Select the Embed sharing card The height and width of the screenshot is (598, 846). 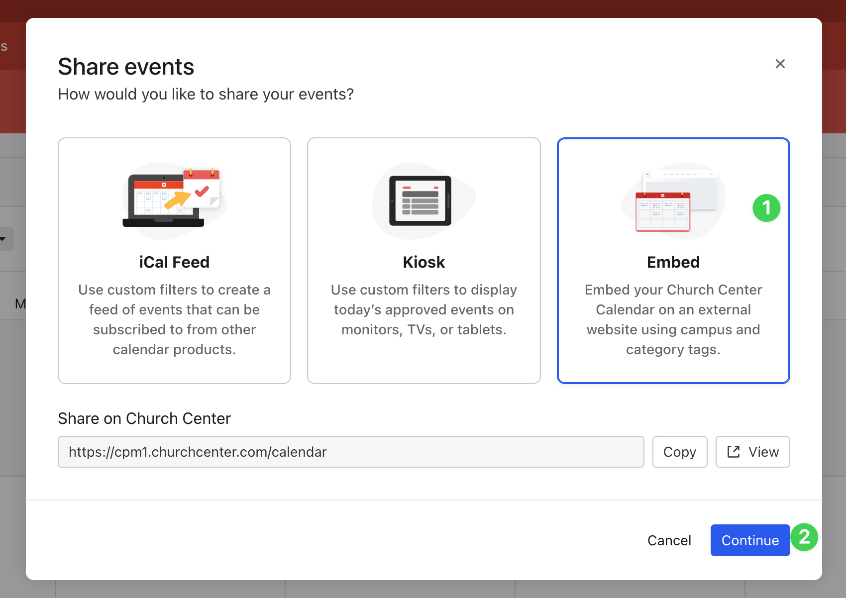(x=673, y=261)
